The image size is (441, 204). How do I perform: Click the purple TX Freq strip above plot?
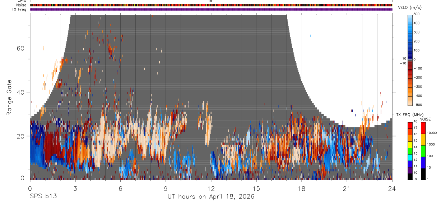pos(211,10)
